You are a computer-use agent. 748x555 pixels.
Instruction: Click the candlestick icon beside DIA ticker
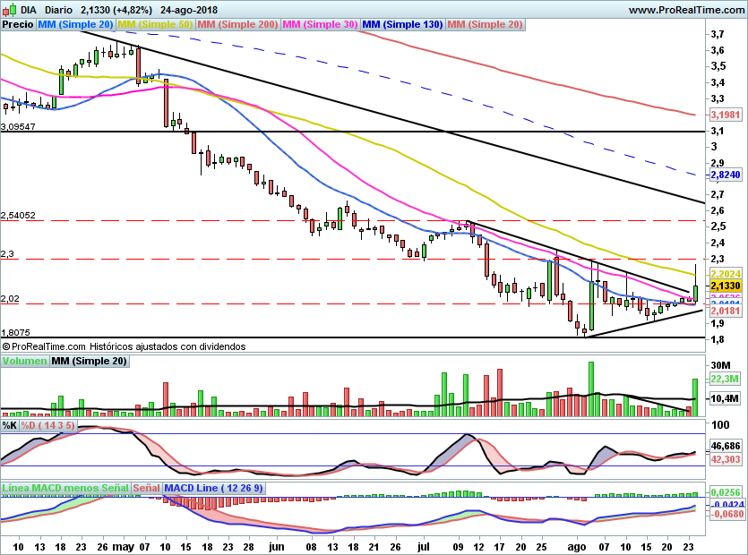(x=10, y=10)
